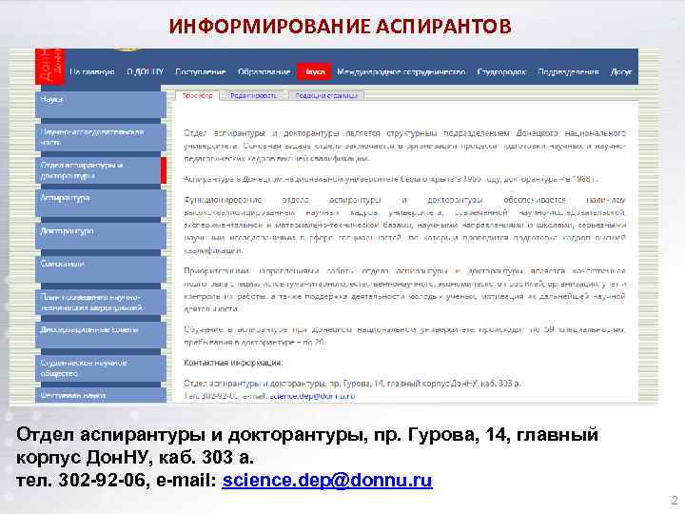The width and height of the screenshot is (685, 514).
Task: Click the paragraph starting Функционирование отдела
Action: pos(405,225)
